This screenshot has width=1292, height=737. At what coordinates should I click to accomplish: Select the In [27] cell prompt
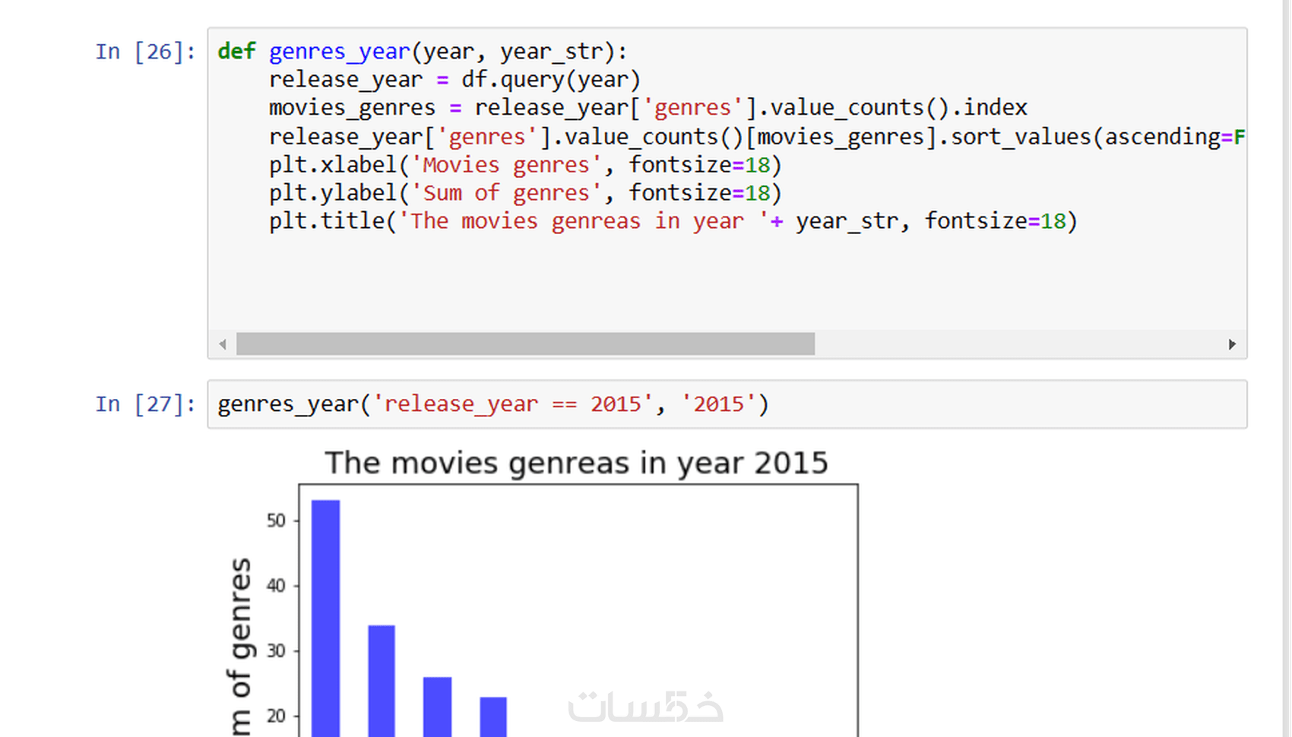145,404
